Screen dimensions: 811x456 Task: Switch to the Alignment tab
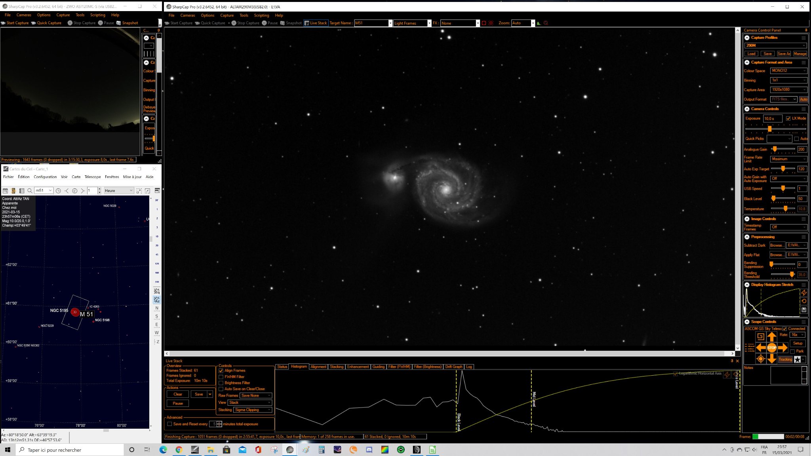[x=318, y=367]
